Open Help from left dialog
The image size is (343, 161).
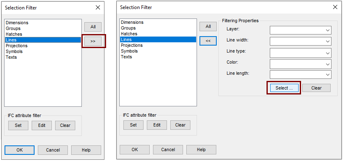86,150
